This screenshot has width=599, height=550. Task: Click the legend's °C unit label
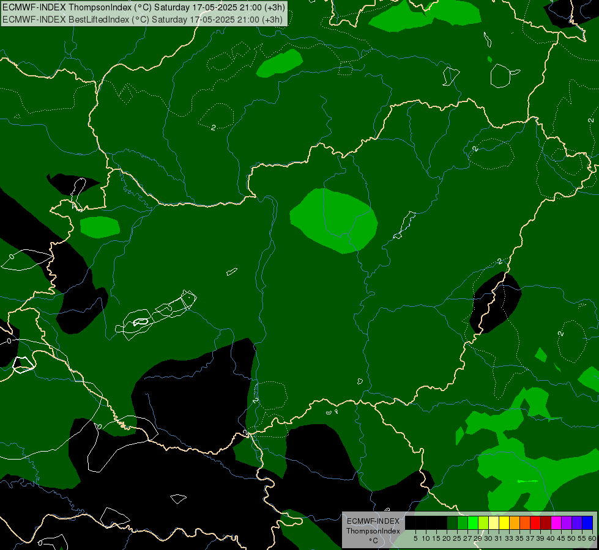click(373, 540)
